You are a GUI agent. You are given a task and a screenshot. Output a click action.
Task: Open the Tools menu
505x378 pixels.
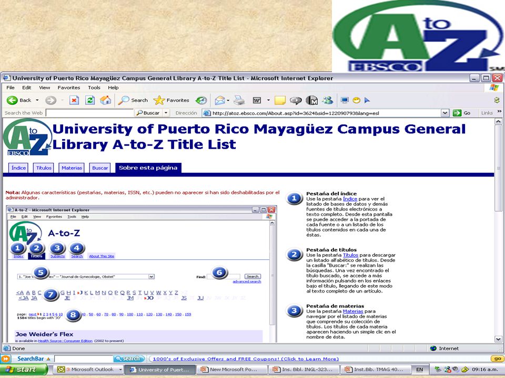pyautogui.click(x=94, y=88)
